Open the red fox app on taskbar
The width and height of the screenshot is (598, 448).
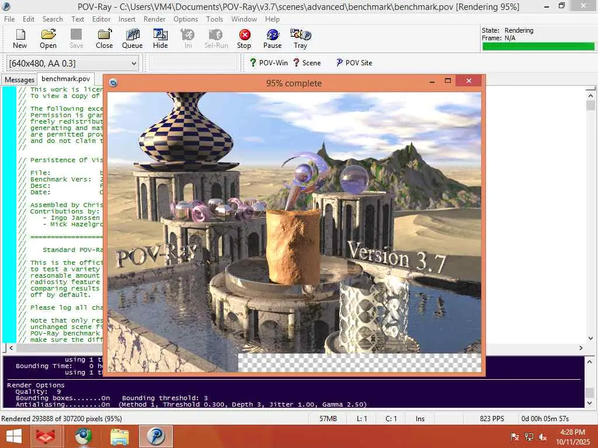(46, 436)
